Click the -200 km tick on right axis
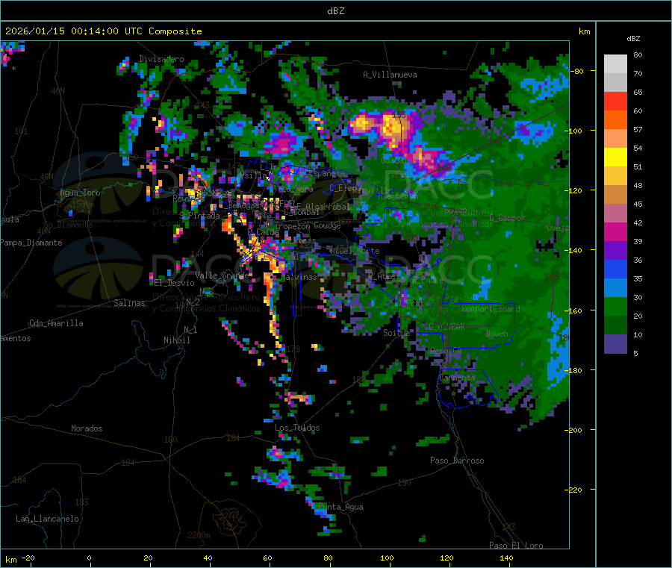This screenshot has height=568, width=672. [x=575, y=430]
